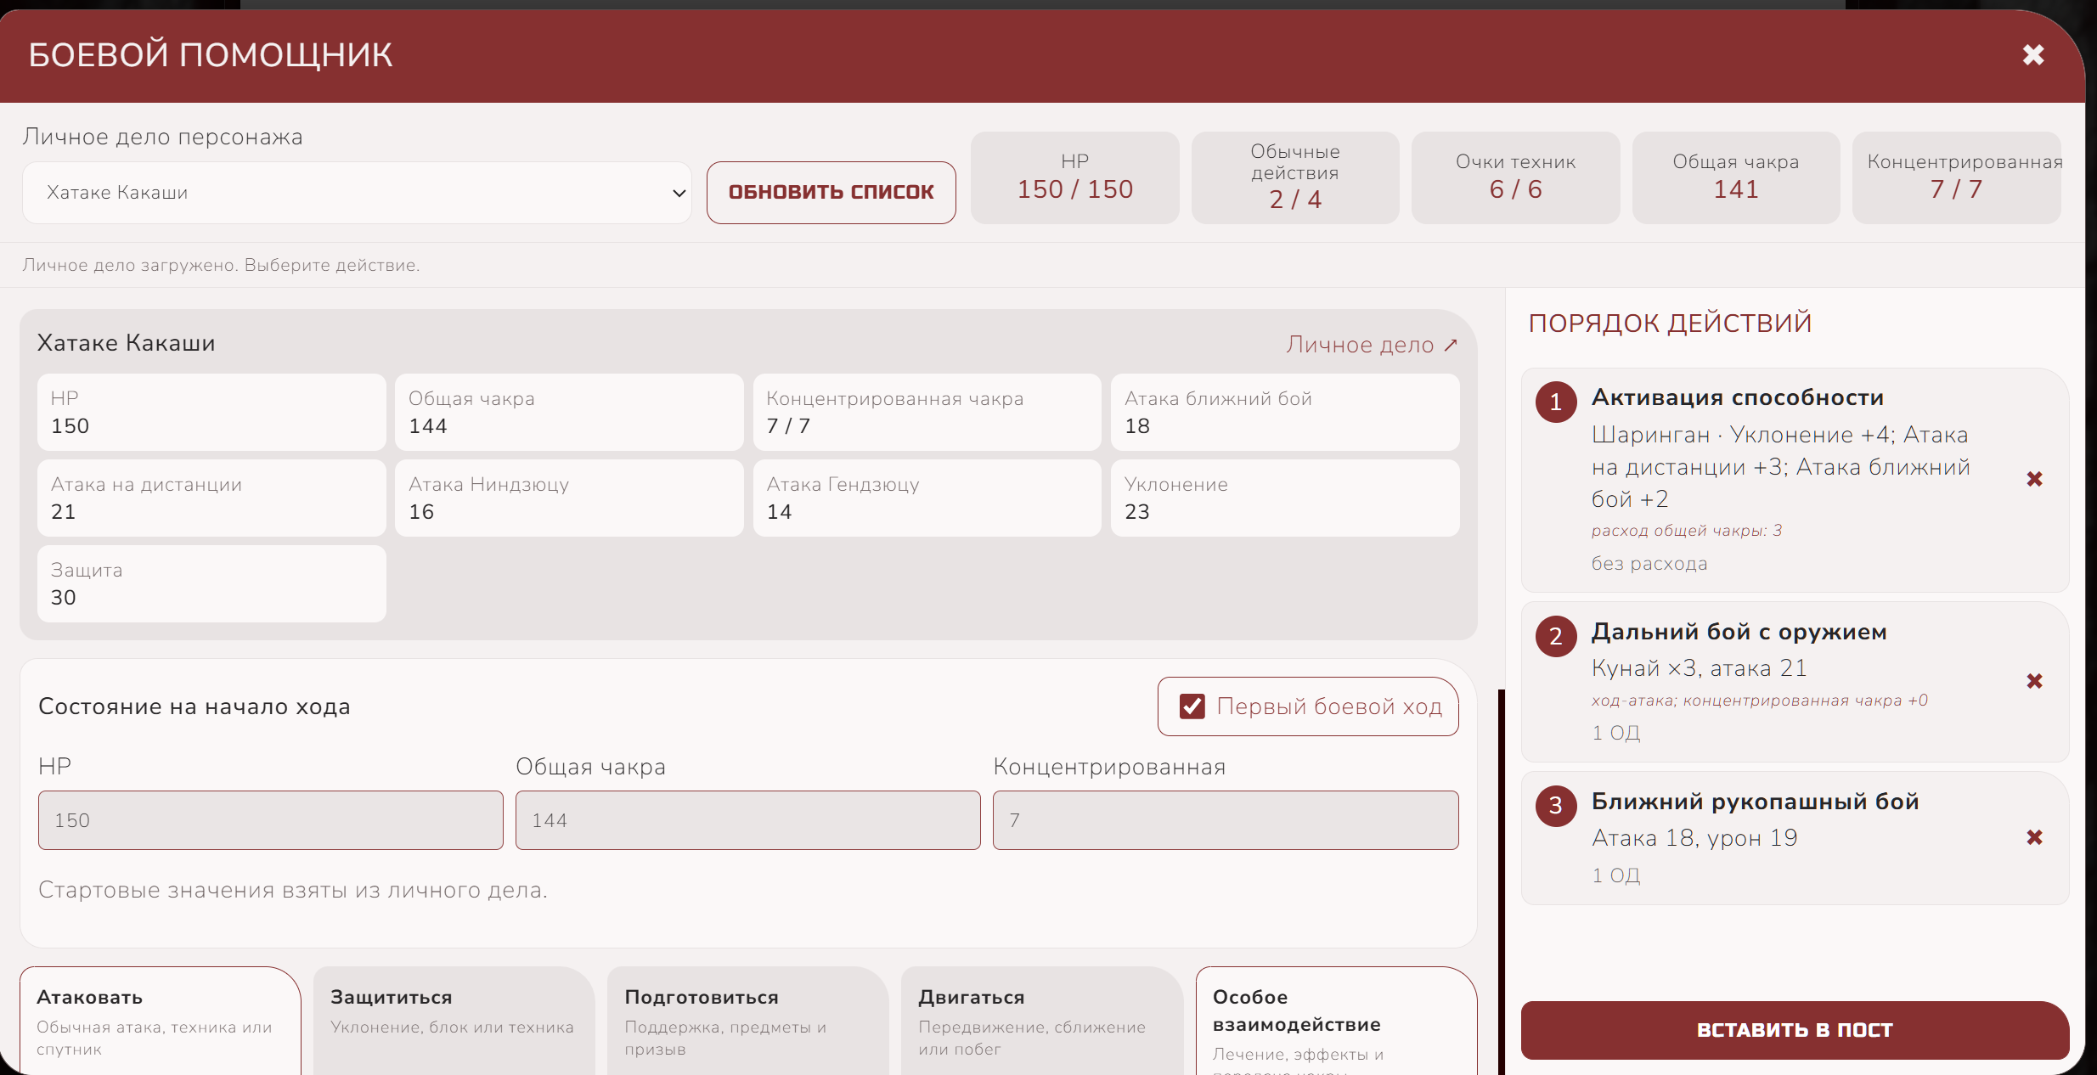The image size is (2097, 1075).
Task: Click the Концентрированная чакра 7 / 7 card
Action: click(x=927, y=412)
